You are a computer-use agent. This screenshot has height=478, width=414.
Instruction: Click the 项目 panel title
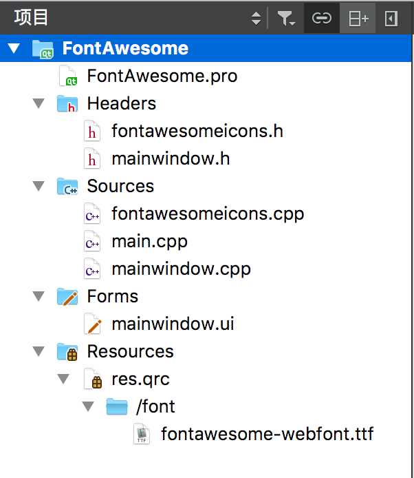pyautogui.click(x=31, y=17)
